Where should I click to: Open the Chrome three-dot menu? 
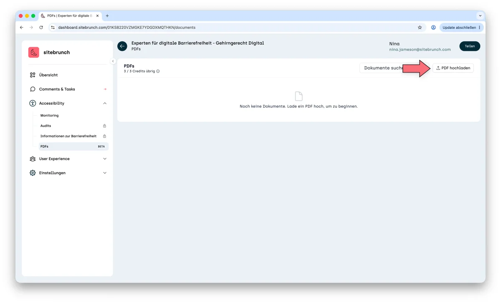(480, 28)
